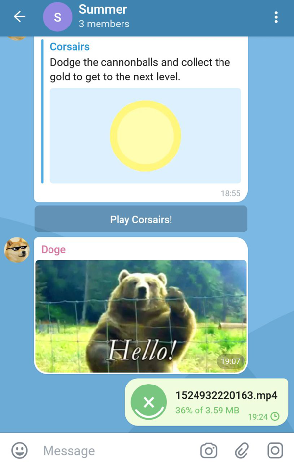Attach a file with the paperclip icon
294x462 pixels.
pyautogui.click(x=242, y=450)
